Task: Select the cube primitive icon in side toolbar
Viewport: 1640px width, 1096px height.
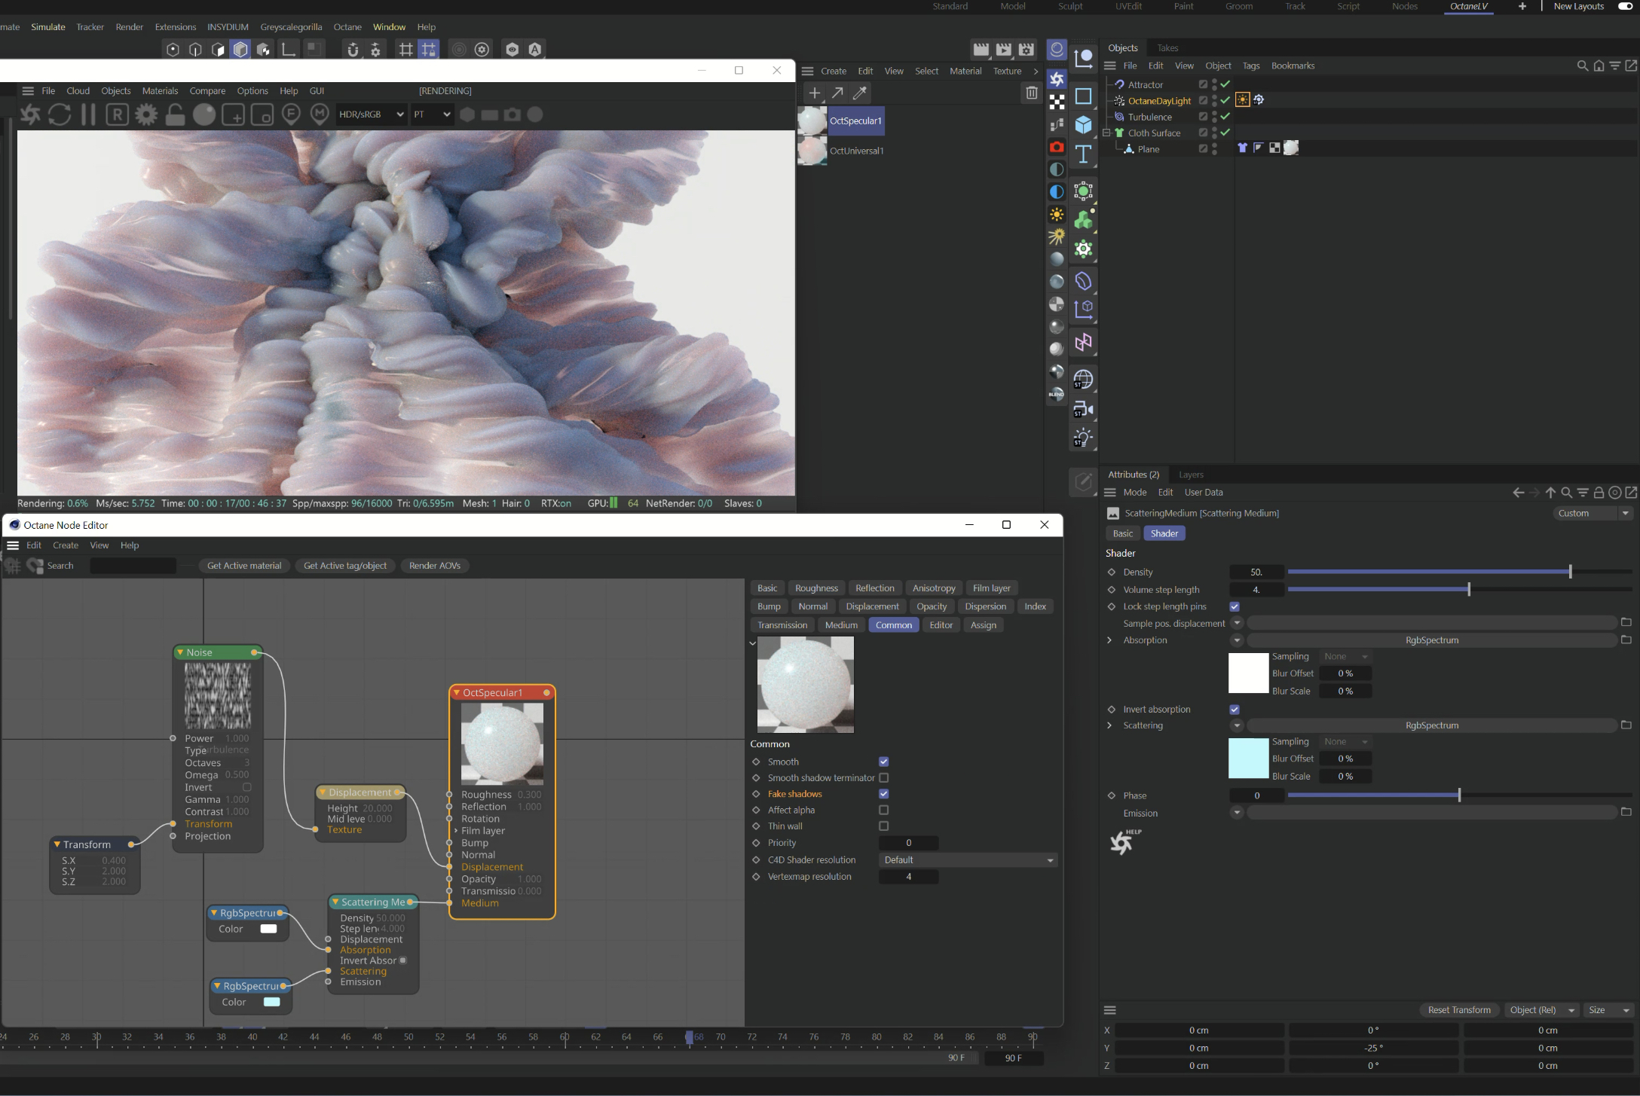Action: coord(1083,124)
